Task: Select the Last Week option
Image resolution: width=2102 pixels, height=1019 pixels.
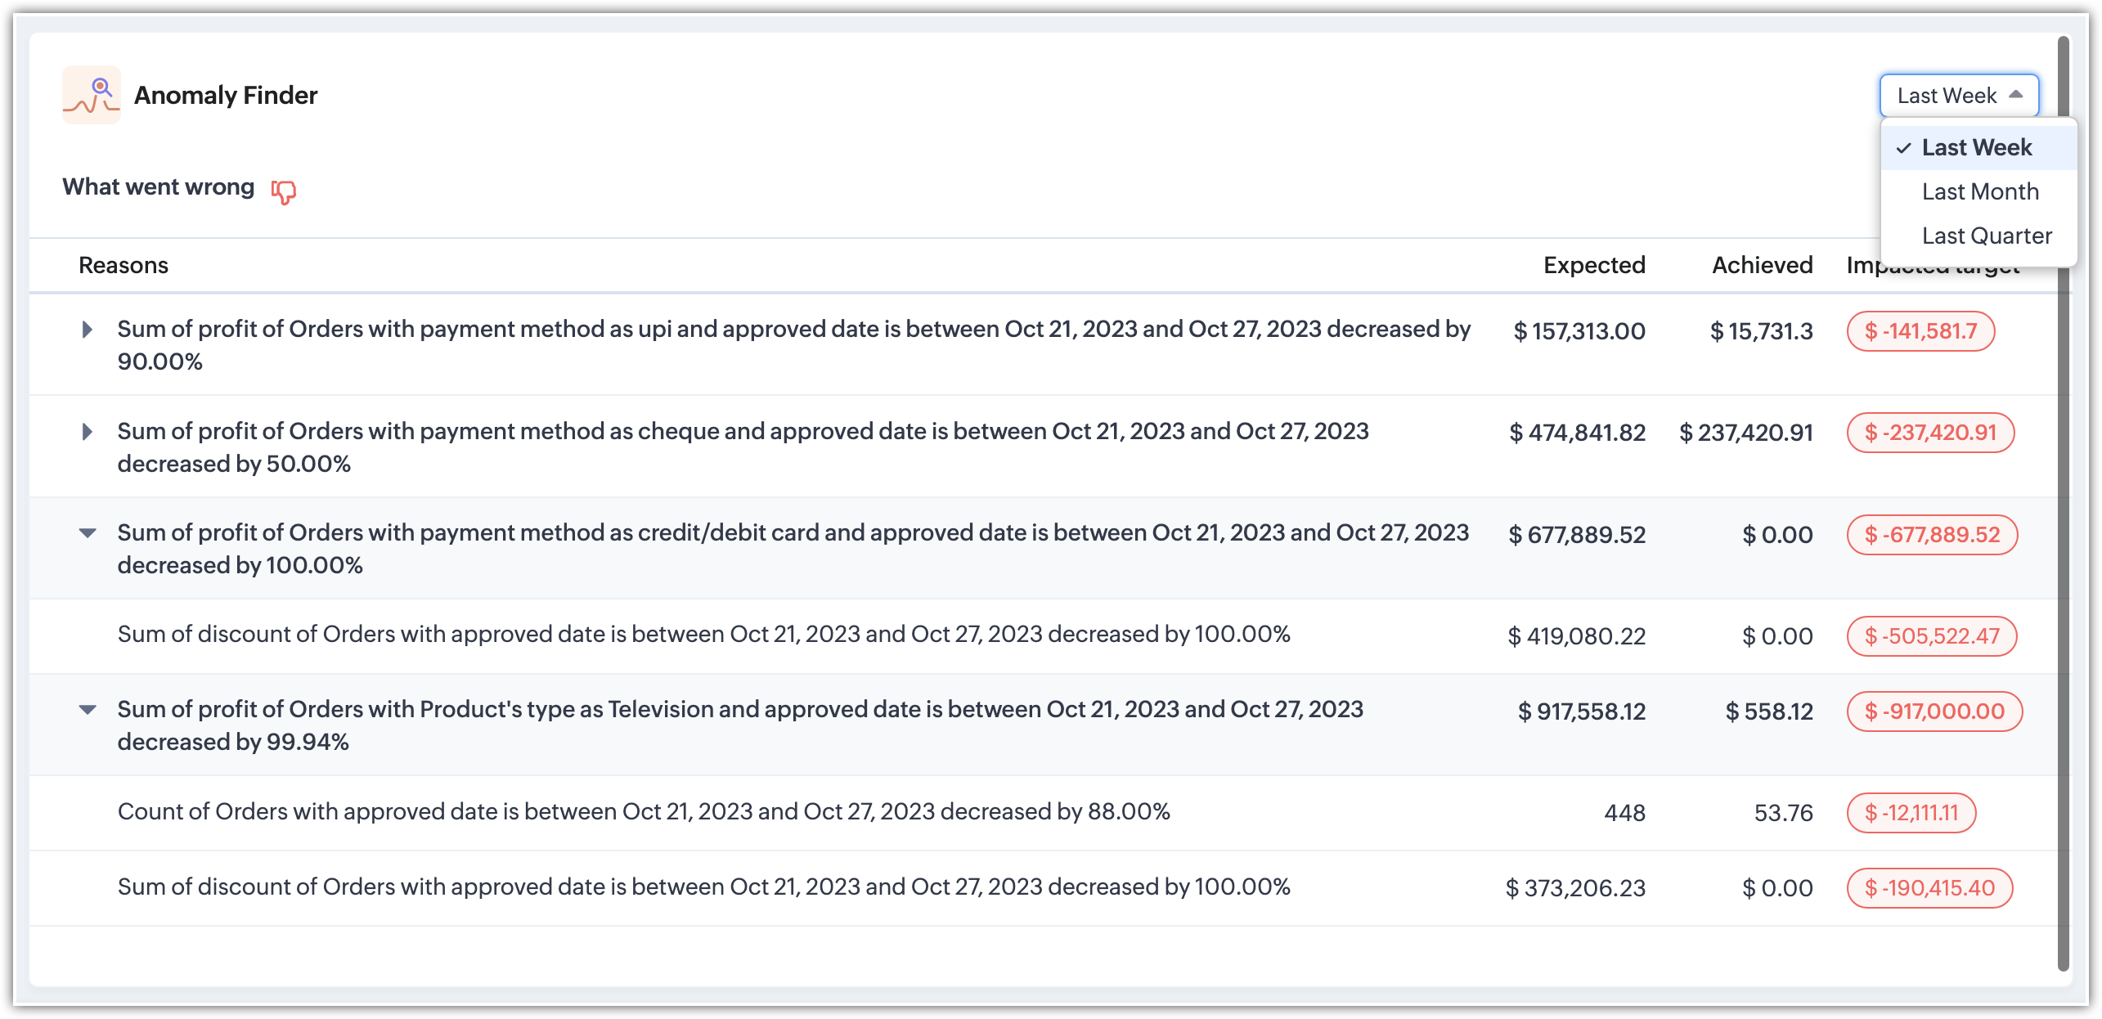Action: click(1978, 147)
